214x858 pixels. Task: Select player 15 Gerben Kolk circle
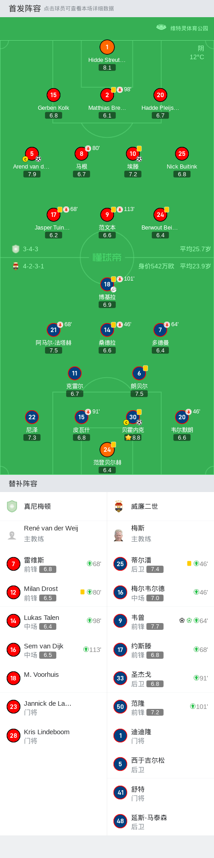[54, 95]
